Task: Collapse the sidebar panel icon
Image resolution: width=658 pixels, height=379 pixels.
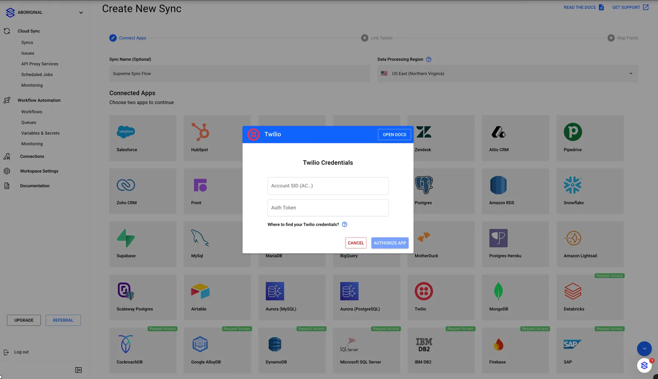Action: (x=79, y=370)
